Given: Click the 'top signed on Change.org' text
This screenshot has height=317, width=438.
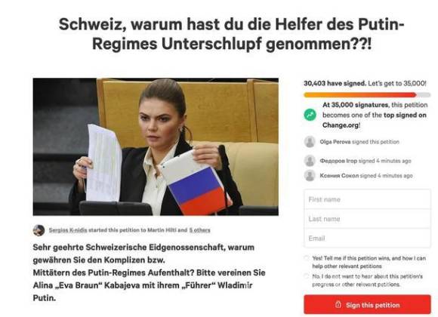Looking at the screenshot, I should click(x=375, y=120).
